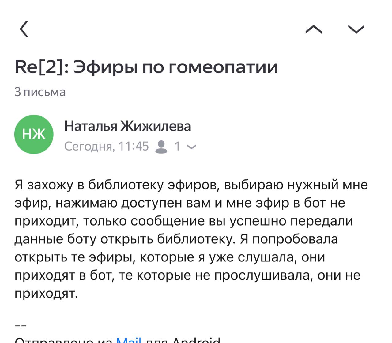Screen dimensions: 392x343
Task: Expand the 3 письма thread counter
Action: coord(40,92)
